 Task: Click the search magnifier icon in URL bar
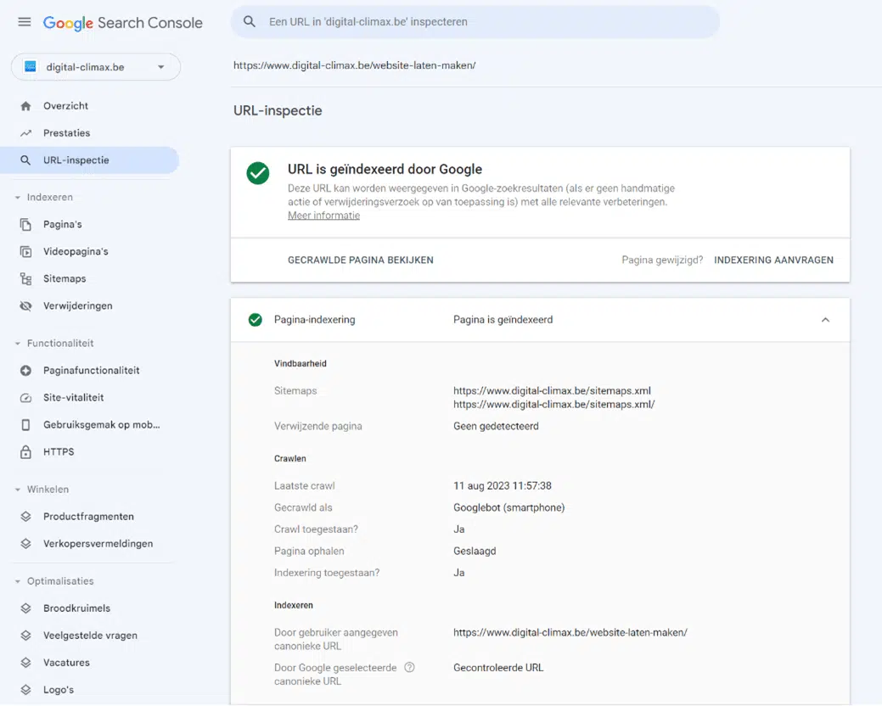(250, 21)
